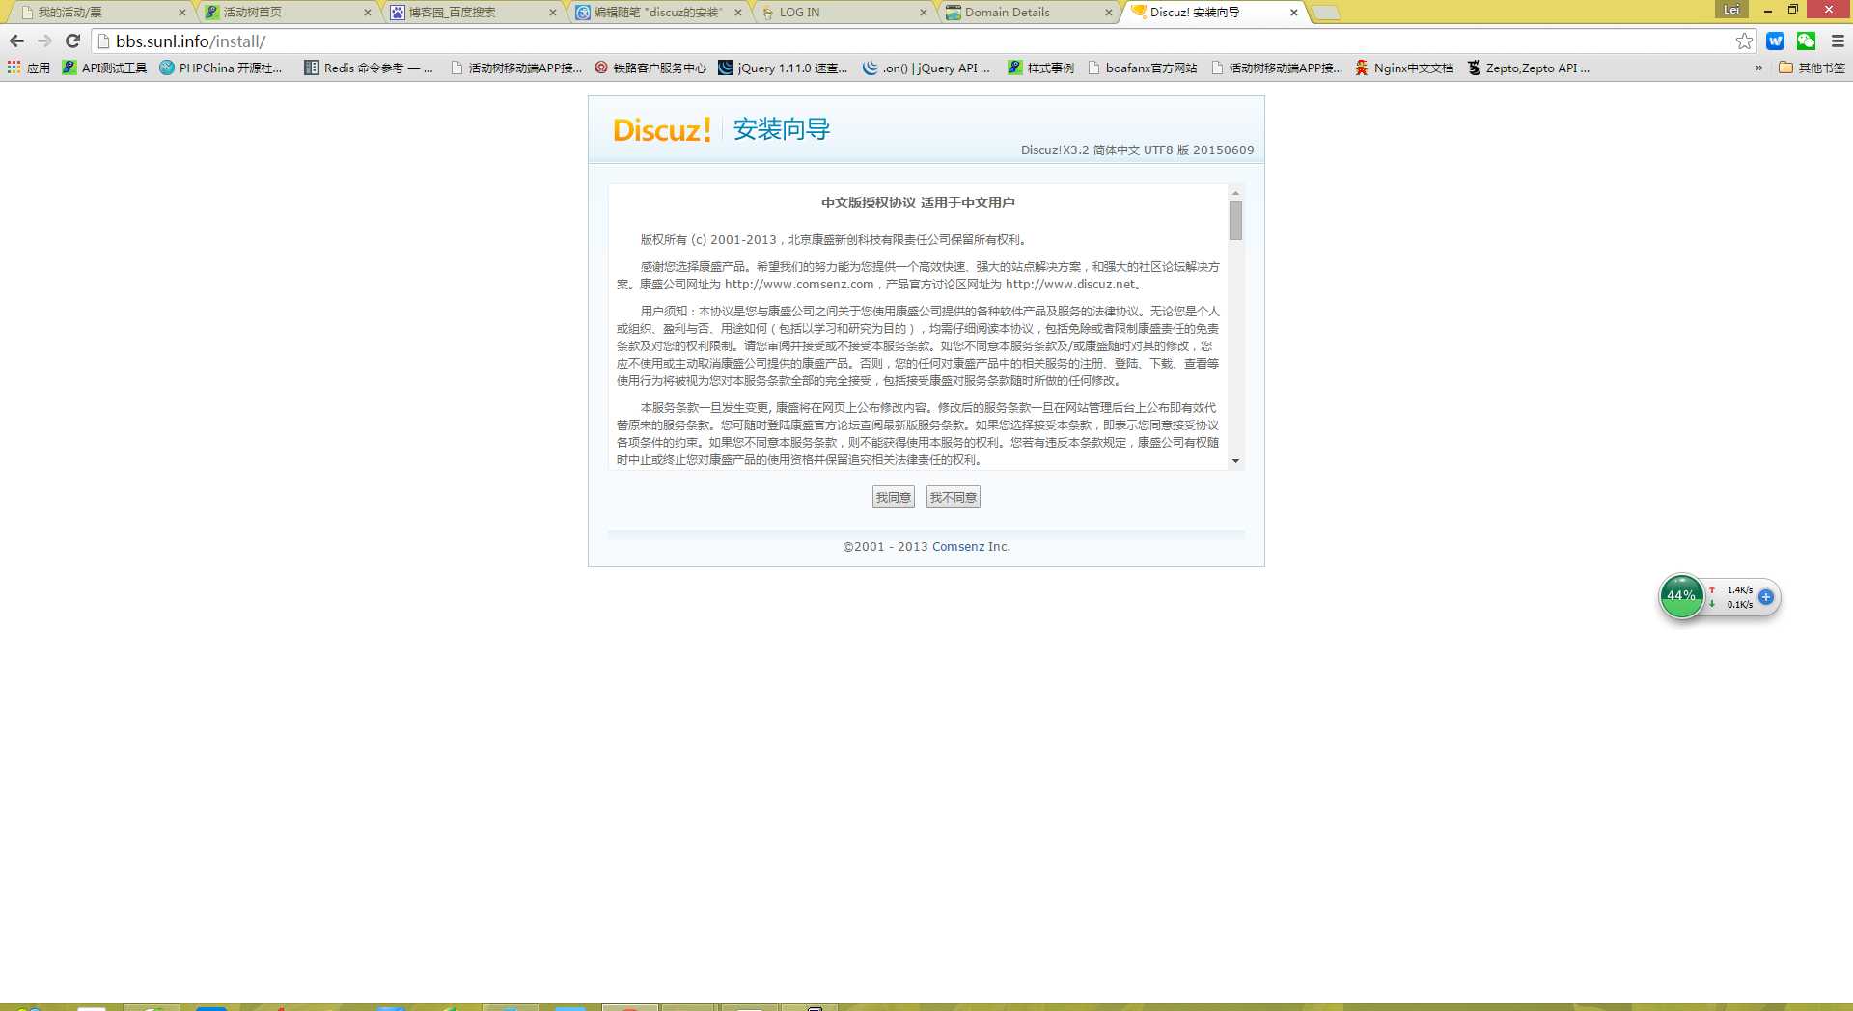Click the blue plus on speed widget
The image size is (1853, 1011).
tap(1766, 597)
